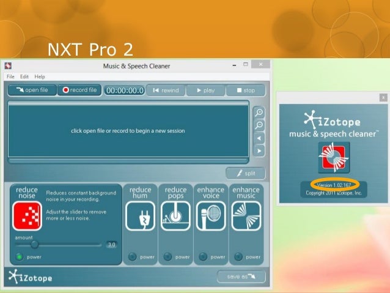This screenshot has height=293, width=390.
Task: Select the enhance voice microphone icon
Action: click(x=211, y=216)
